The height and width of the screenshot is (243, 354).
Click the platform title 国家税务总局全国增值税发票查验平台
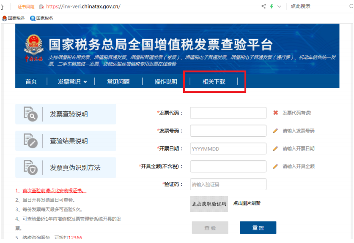[161, 44]
